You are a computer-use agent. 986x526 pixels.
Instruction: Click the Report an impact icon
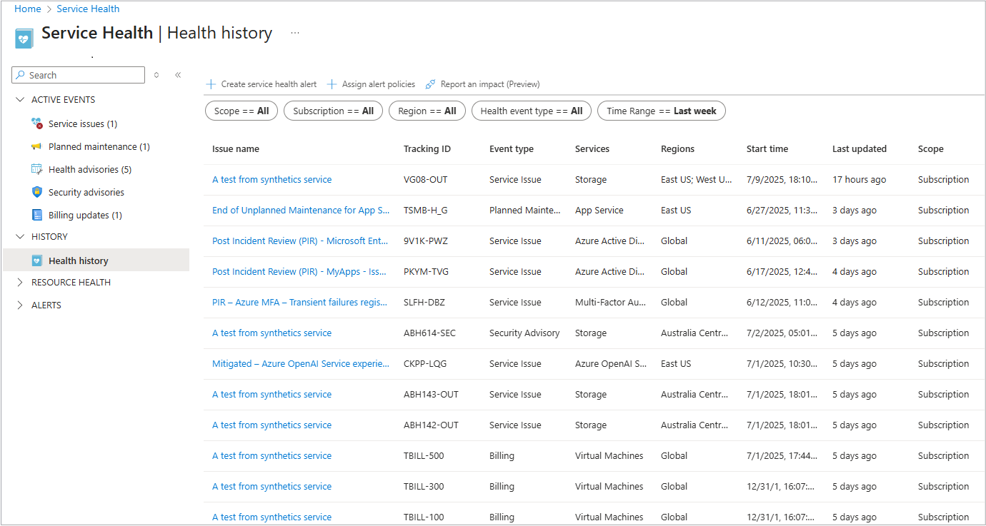[x=430, y=84]
